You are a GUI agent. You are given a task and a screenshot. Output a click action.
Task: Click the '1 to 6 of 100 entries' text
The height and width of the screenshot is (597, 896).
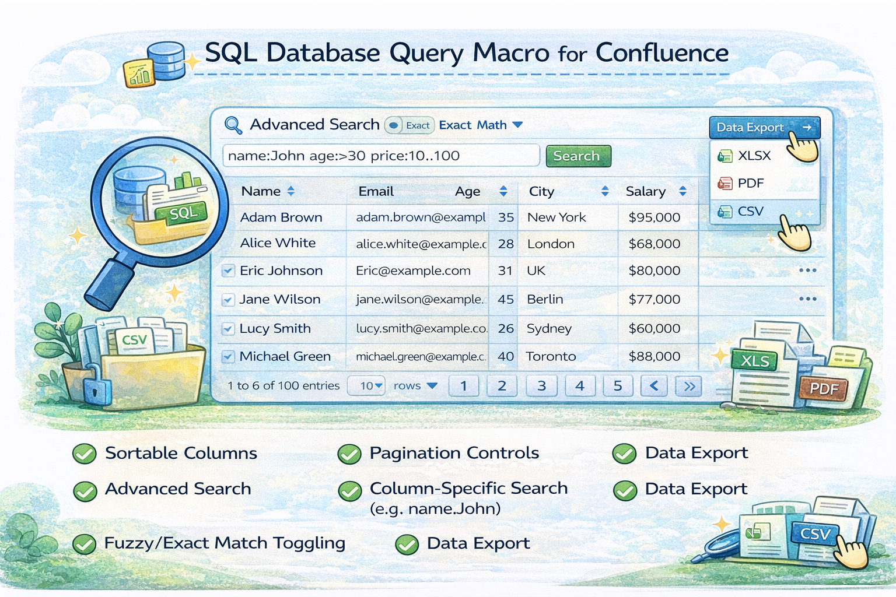[x=283, y=385]
